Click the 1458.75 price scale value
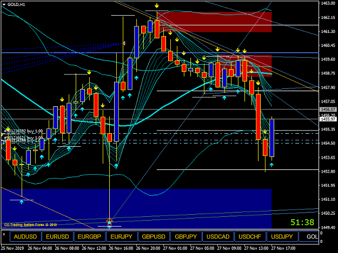Viewport: 338px width, 253px height. 328,73
